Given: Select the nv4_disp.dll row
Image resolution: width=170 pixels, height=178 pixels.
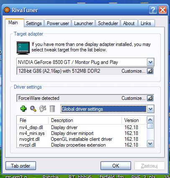Looking at the screenshot, I should [x=82, y=127].
